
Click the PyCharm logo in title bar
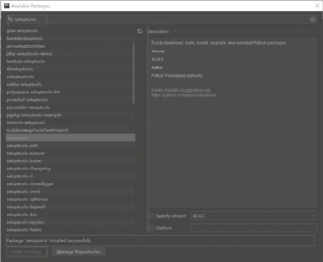point(6,6)
